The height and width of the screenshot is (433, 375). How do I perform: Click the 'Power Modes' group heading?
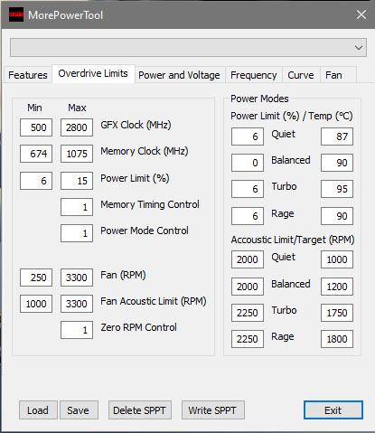(259, 99)
